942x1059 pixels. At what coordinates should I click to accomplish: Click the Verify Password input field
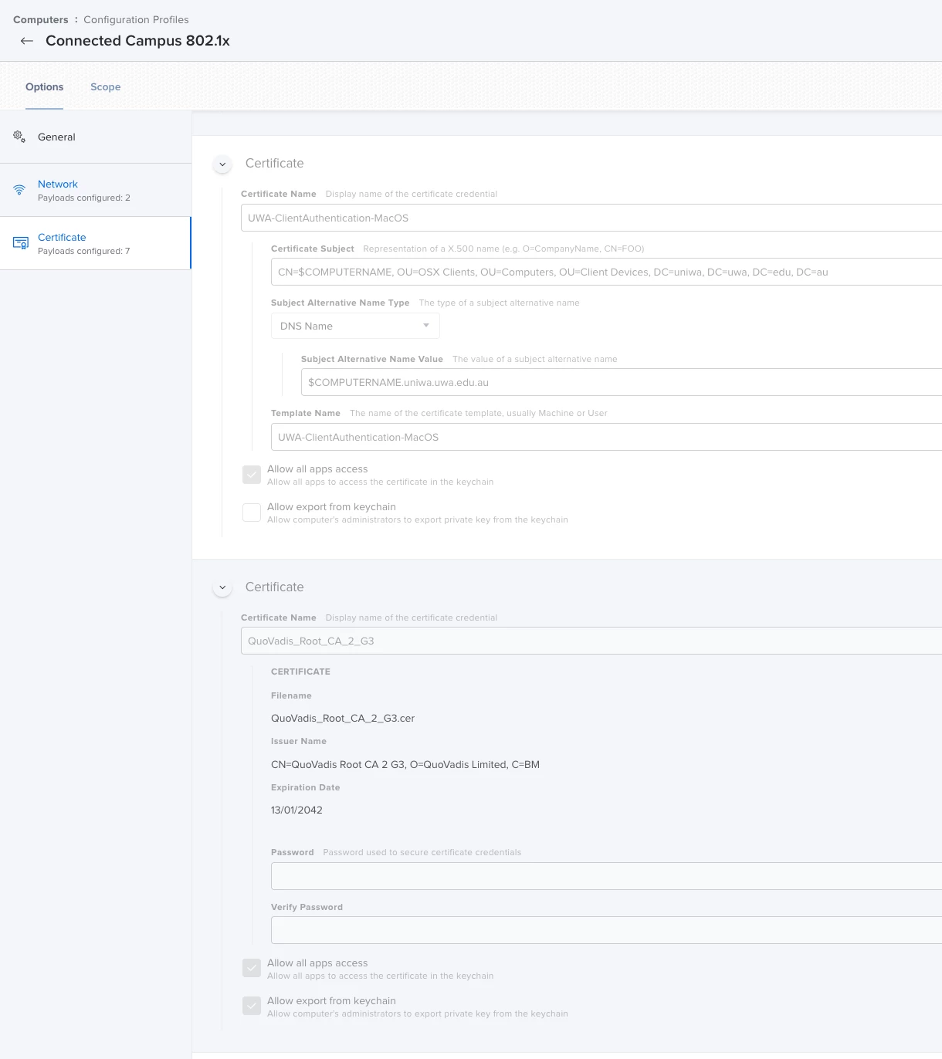tap(606, 931)
